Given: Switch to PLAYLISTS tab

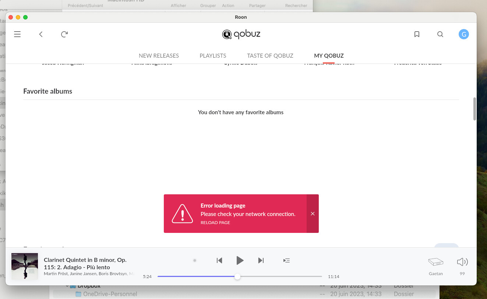Looking at the screenshot, I should [213, 56].
